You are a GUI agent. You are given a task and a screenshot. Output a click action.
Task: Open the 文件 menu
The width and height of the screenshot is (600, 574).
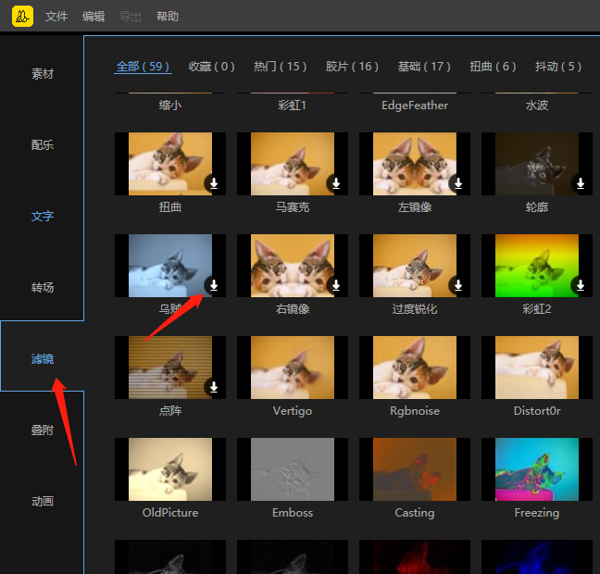point(56,17)
